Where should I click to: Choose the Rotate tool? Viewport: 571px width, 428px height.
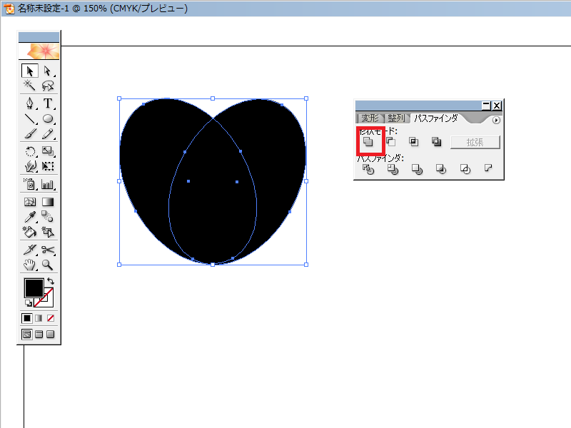point(30,151)
